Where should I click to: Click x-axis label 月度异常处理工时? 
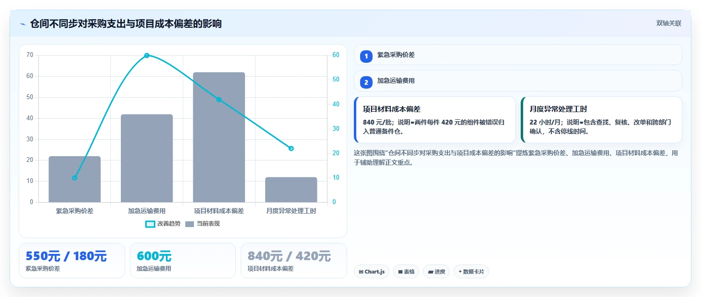(291, 211)
